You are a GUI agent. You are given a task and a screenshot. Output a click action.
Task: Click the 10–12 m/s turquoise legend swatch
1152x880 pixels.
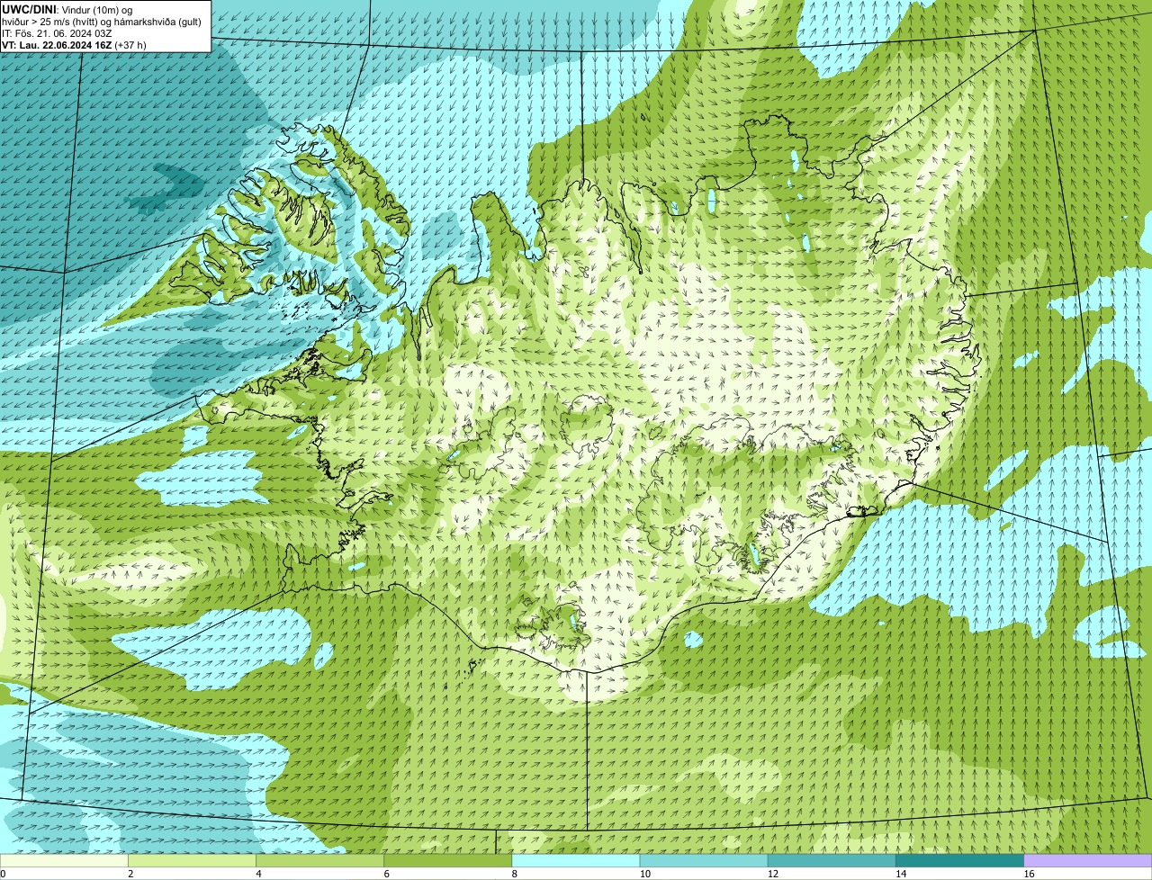coord(704,860)
